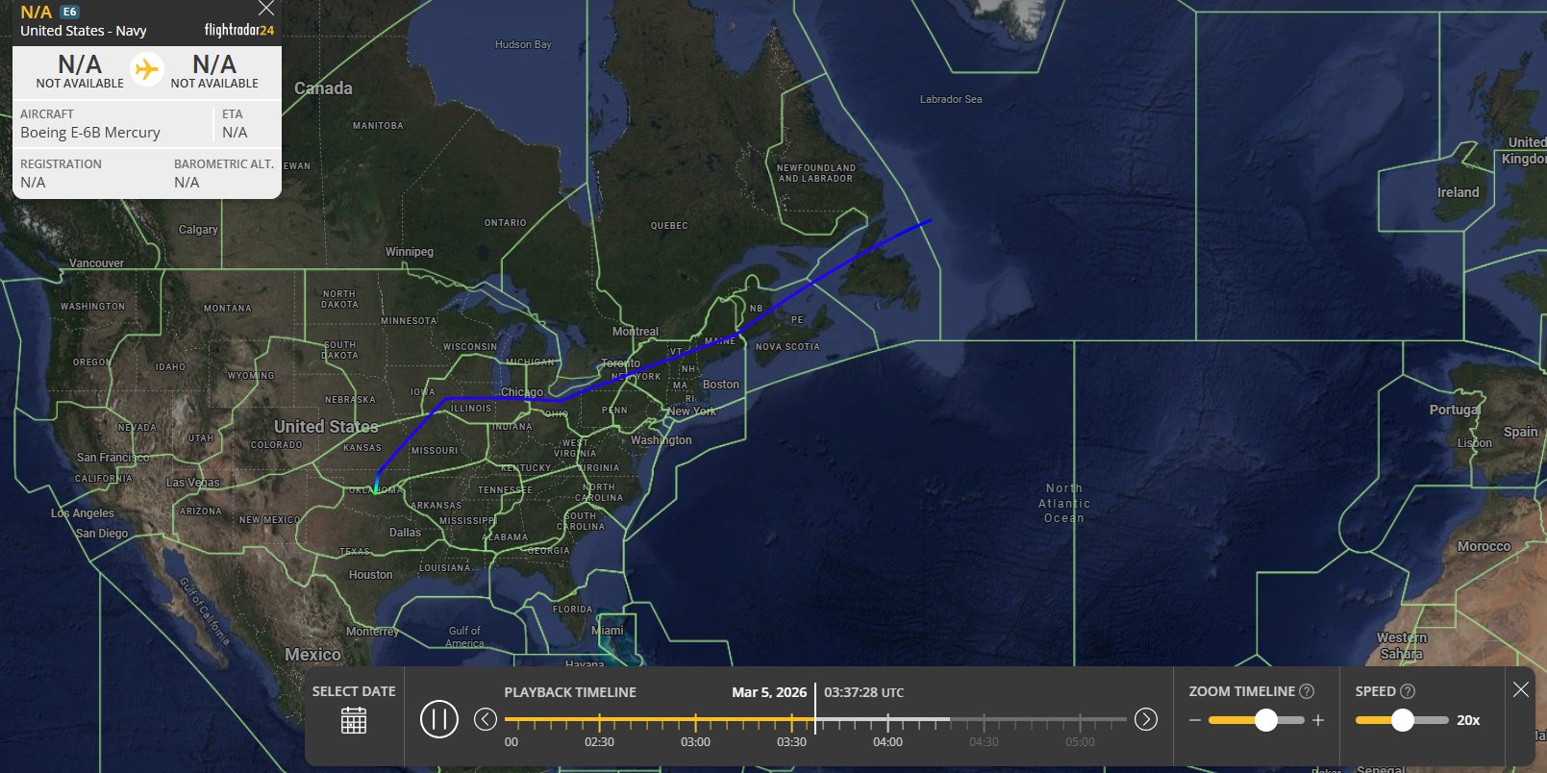Click the ETA label in info panel
Screen dimensions: 1547x773
(x=233, y=114)
